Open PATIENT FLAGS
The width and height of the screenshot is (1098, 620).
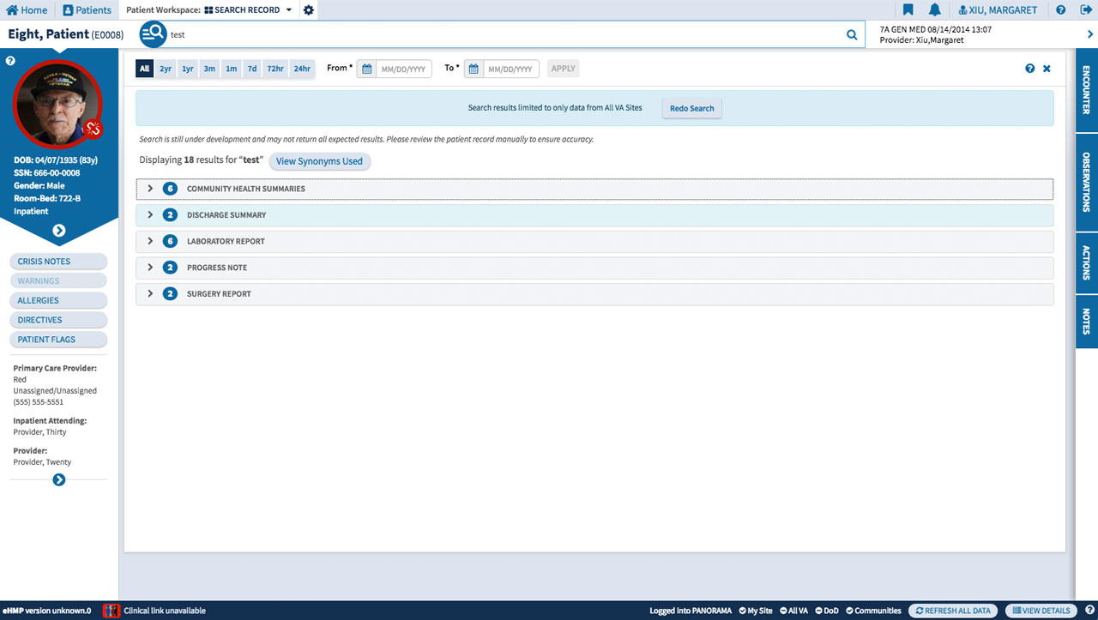58,340
